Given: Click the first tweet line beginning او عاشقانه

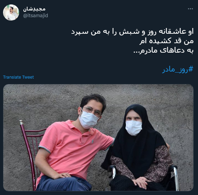Looking at the screenshot, I should [x=132, y=31].
